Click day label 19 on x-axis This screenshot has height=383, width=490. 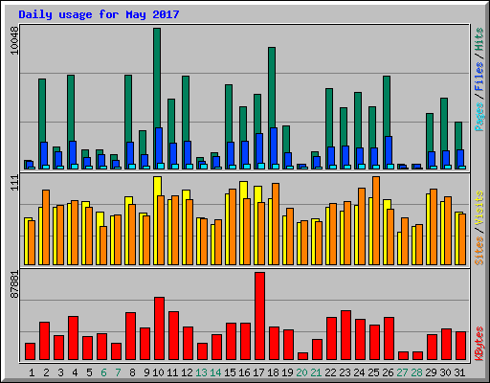click(287, 372)
